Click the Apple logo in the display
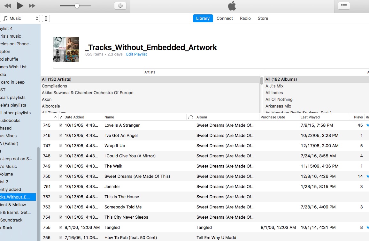369x241 pixels. (232, 6)
